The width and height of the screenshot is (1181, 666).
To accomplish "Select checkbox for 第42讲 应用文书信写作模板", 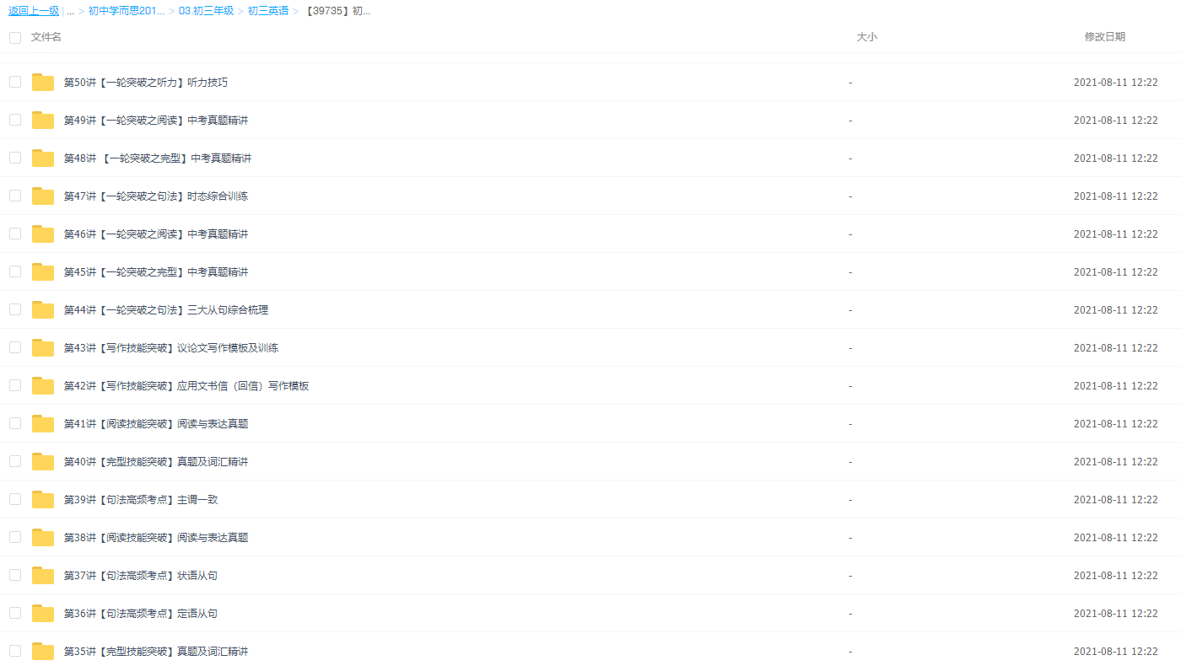I will pos(15,385).
